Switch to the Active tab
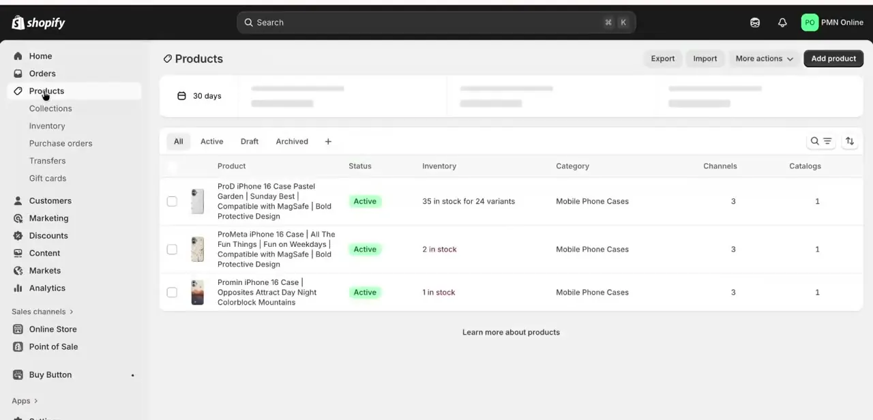 coord(211,142)
